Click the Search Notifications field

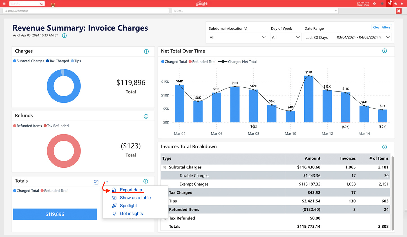pos(86,11)
